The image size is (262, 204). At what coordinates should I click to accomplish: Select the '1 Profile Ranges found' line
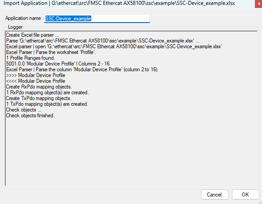pyautogui.click(x=30, y=58)
